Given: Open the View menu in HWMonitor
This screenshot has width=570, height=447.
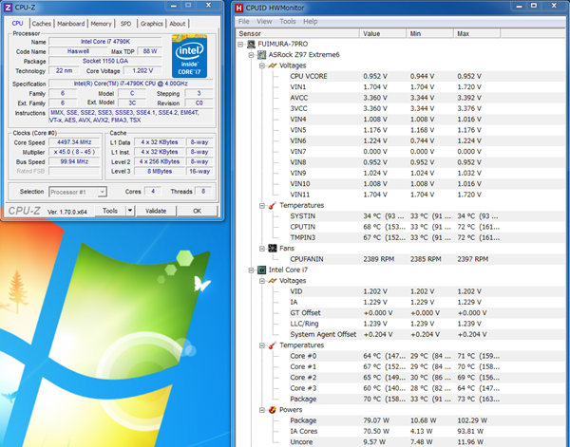Looking at the screenshot, I should 264,22.
